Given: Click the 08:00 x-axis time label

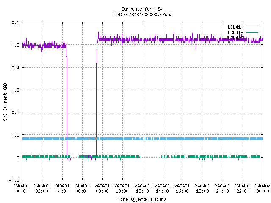Looking at the screenshot, I should click(102, 191).
